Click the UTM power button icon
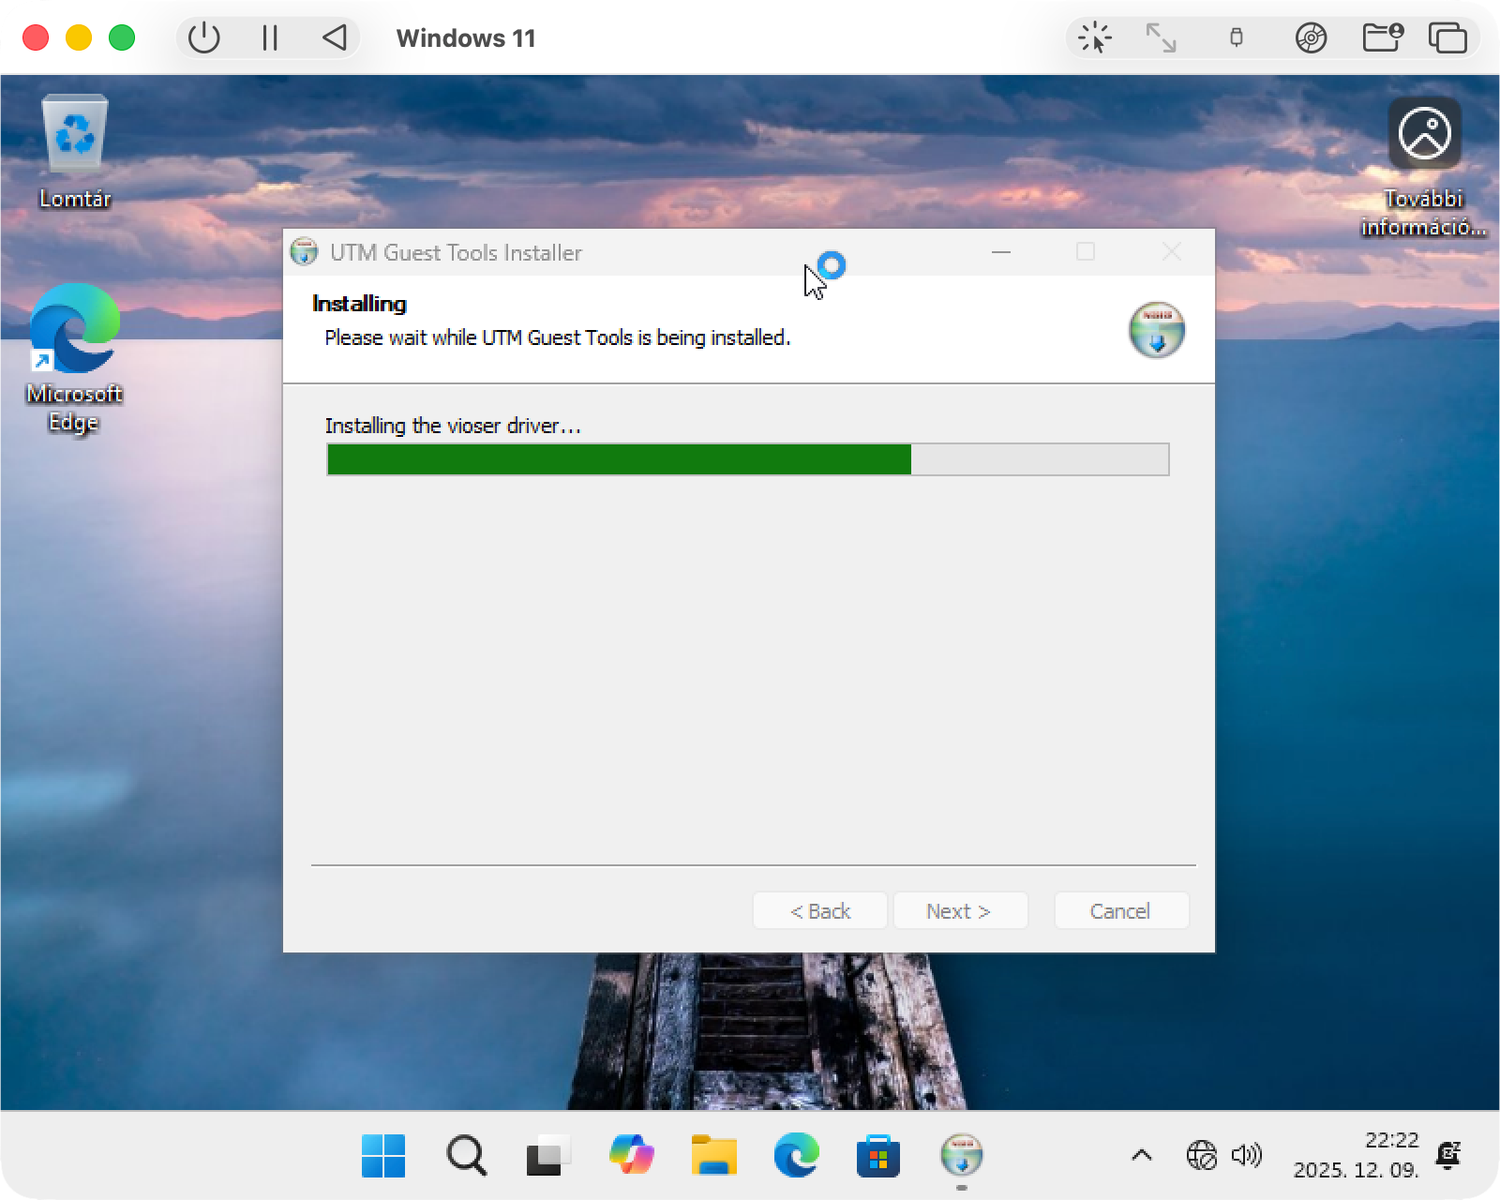Image resolution: width=1500 pixels, height=1200 pixels. 203,38
